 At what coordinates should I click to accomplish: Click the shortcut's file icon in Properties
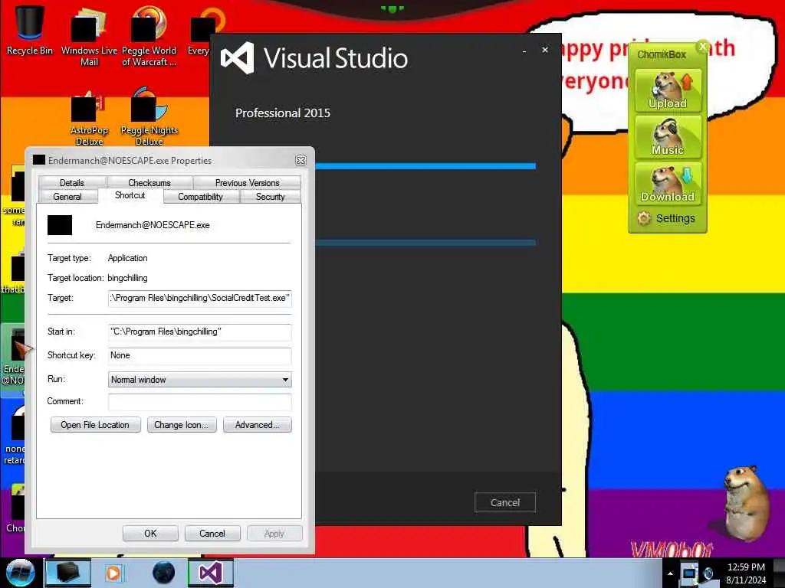(x=60, y=225)
